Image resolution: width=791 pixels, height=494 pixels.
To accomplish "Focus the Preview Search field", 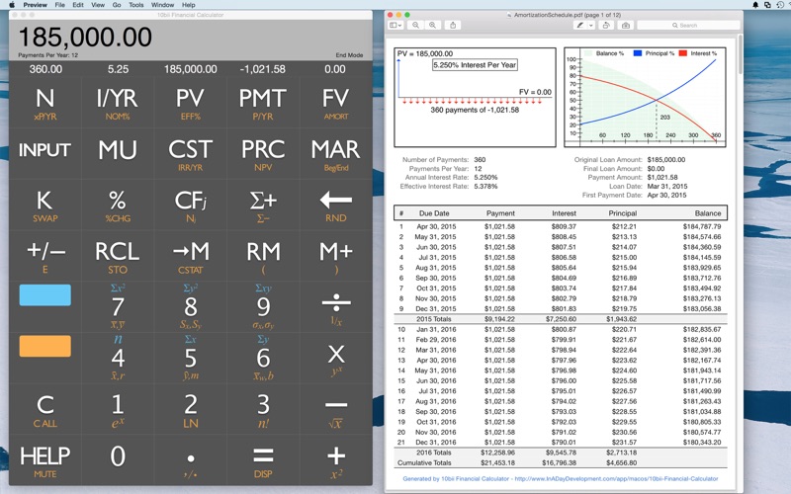I will click(688, 26).
